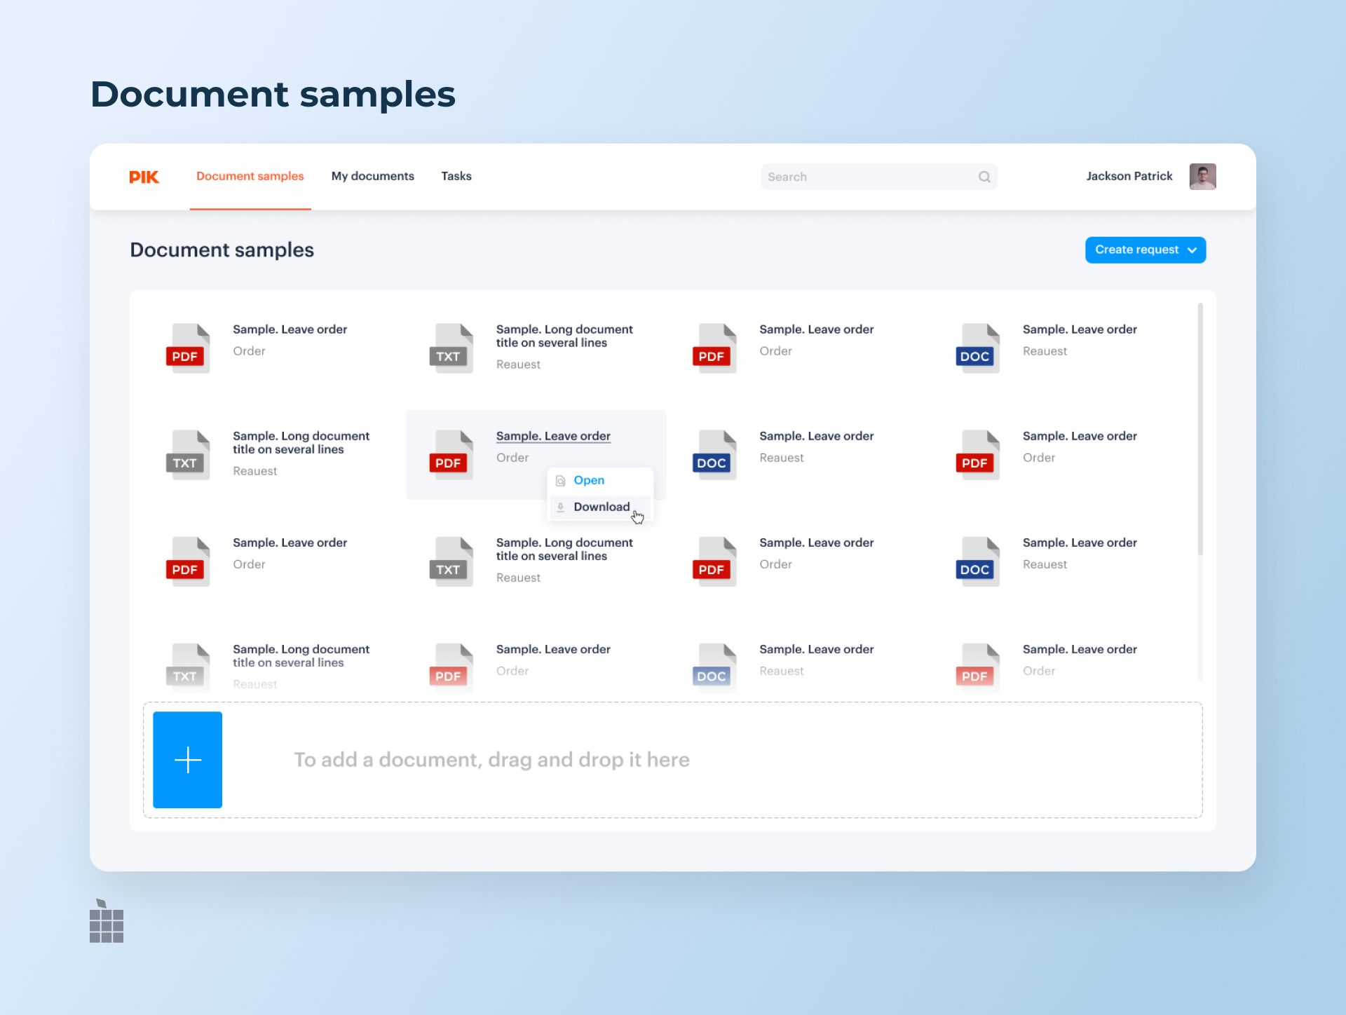1346x1015 pixels.
Task: Click the Download arrow icon in menu
Action: click(x=560, y=507)
